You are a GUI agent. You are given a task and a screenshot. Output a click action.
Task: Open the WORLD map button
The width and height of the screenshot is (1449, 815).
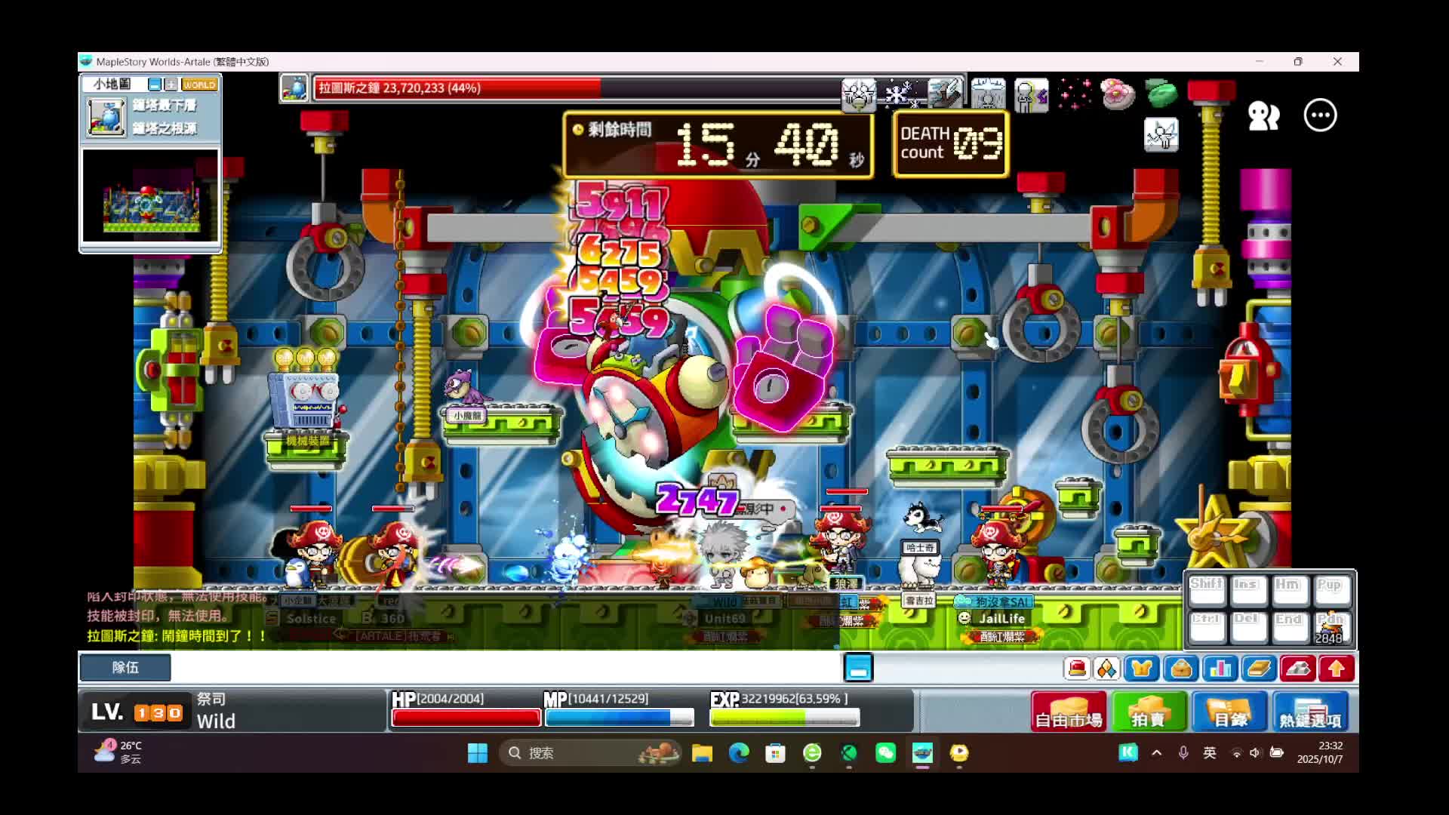point(199,85)
